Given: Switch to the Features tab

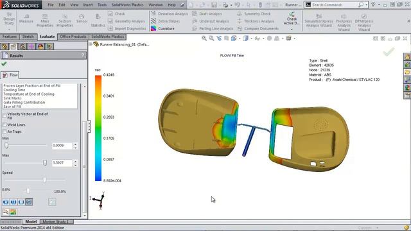Looking at the screenshot, I should tap(10, 37).
